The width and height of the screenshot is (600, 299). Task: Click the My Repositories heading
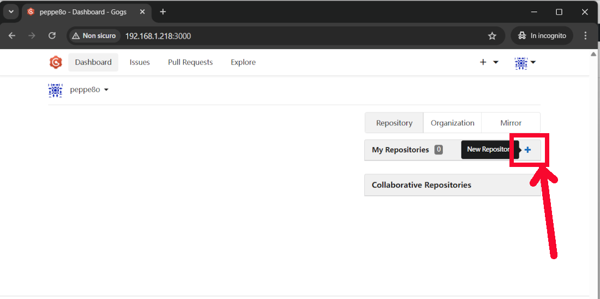400,149
